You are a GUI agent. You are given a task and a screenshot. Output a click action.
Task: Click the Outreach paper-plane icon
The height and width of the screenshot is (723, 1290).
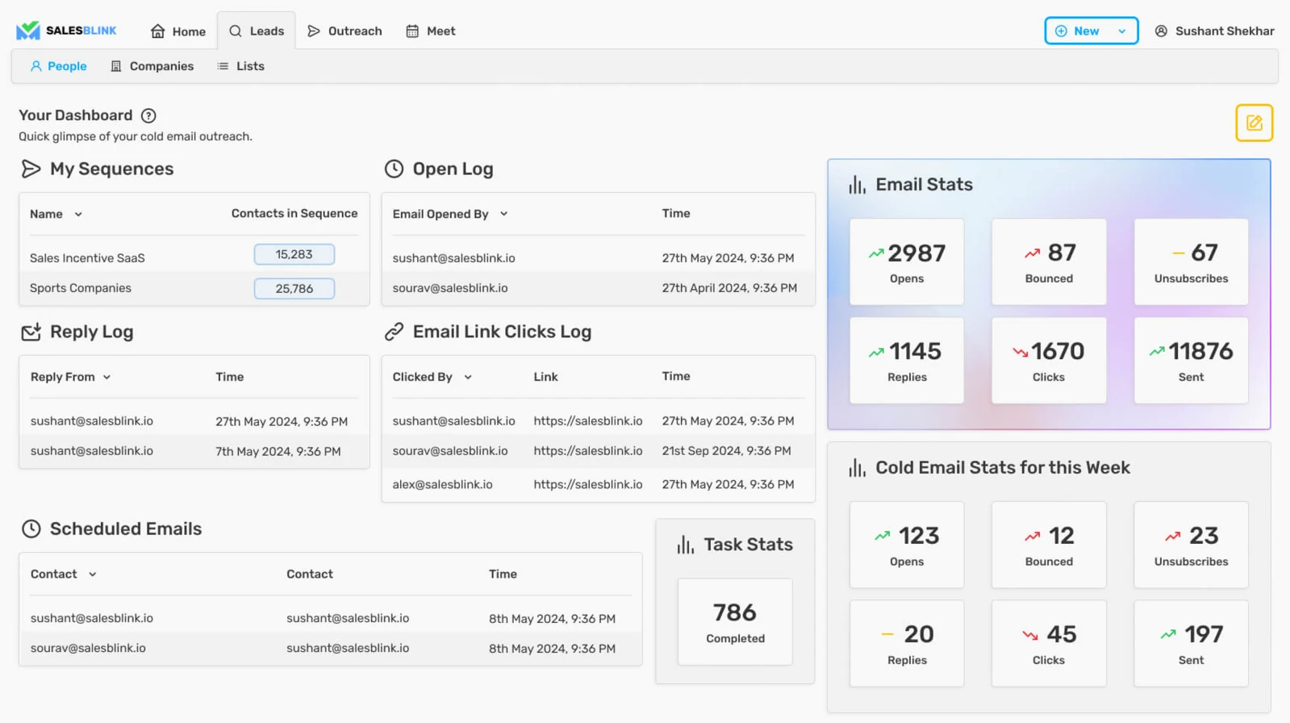pyautogui.click(x=314, y=31)
